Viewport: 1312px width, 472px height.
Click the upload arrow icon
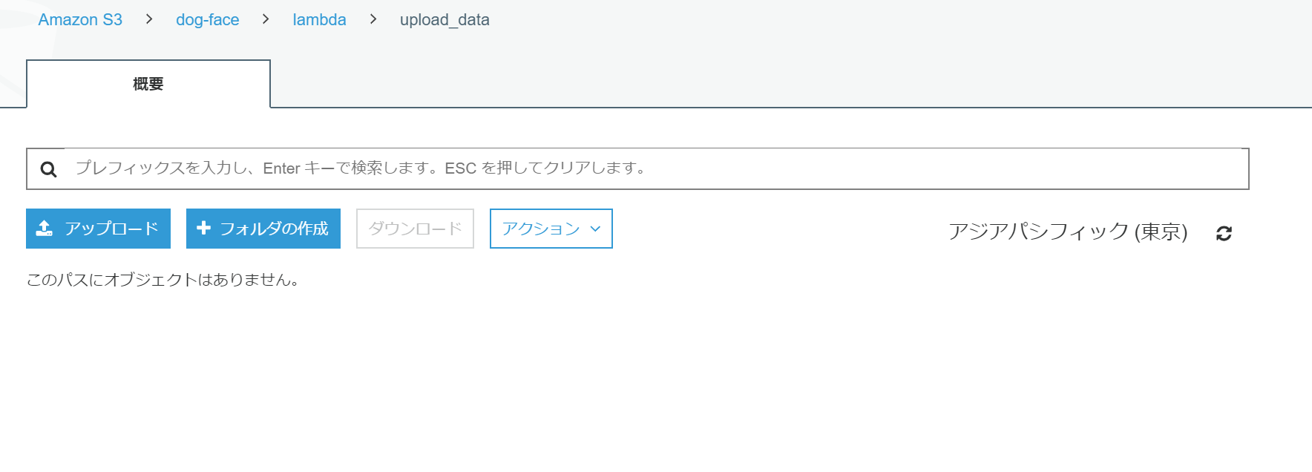pos(45,229)
